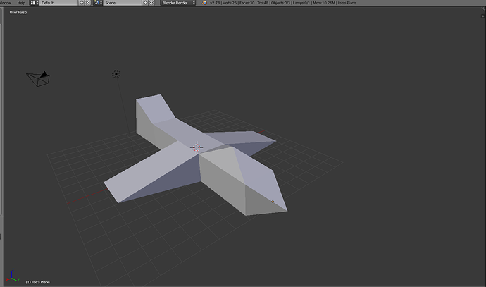Expand the properties region plus toggle

482,16
